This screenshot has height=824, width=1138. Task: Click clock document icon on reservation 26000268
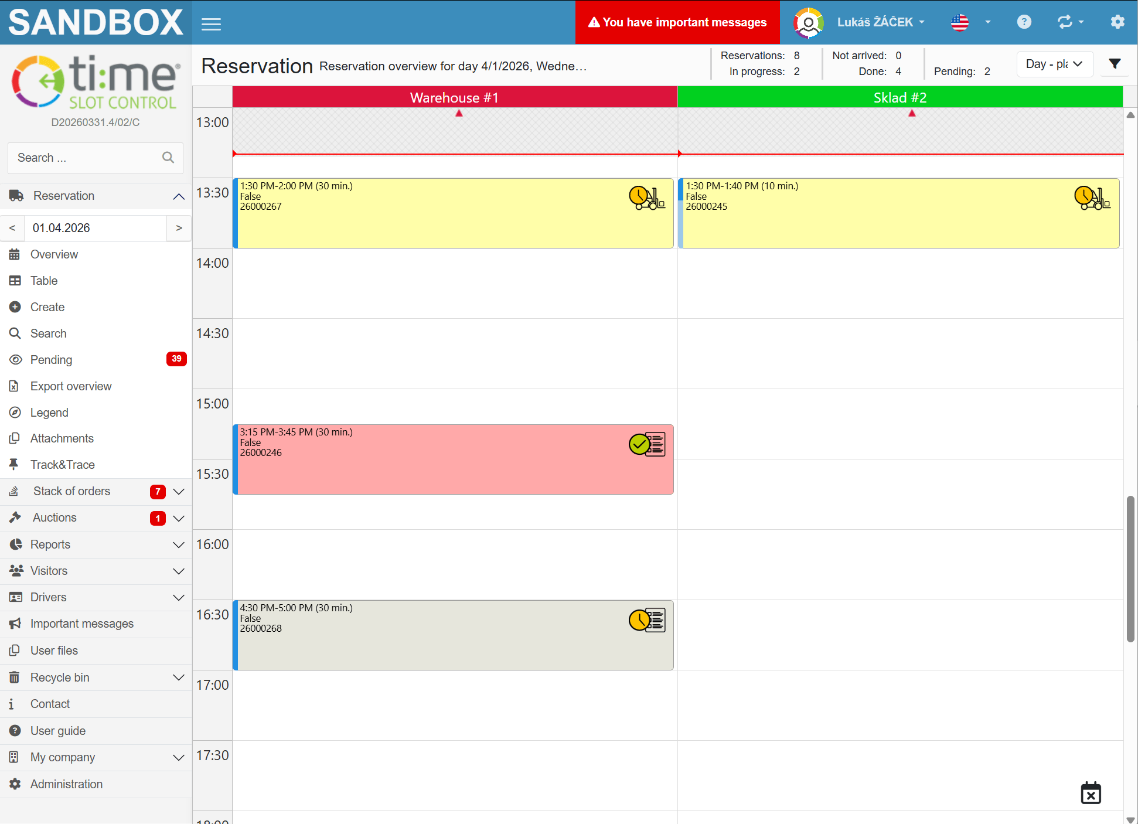[646, 620]
